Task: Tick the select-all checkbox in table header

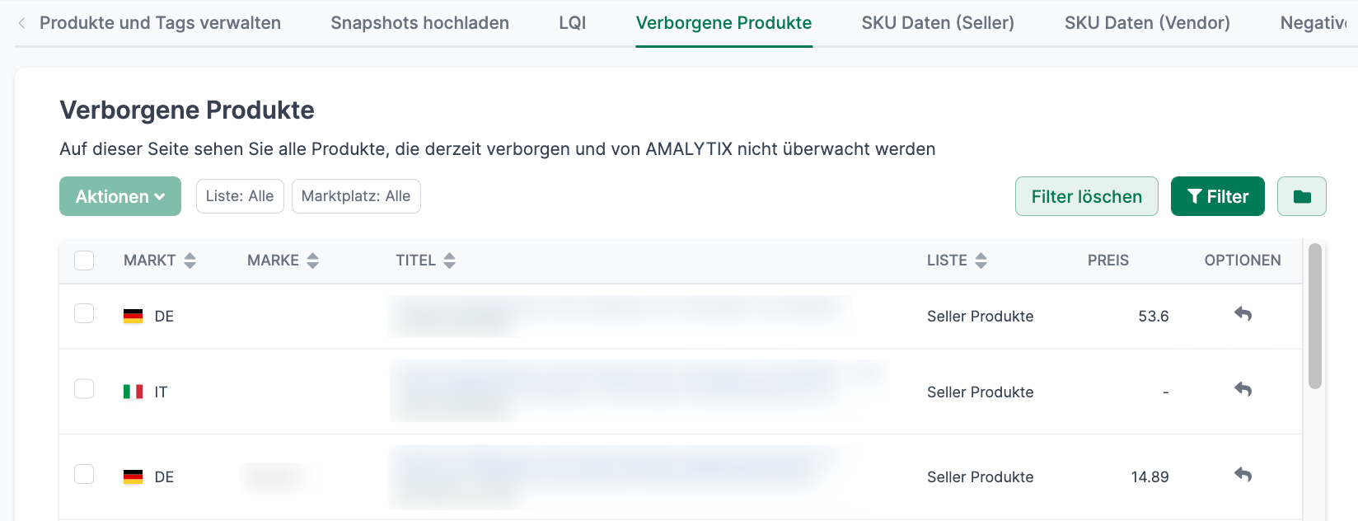Action: (x=84, y=260)
